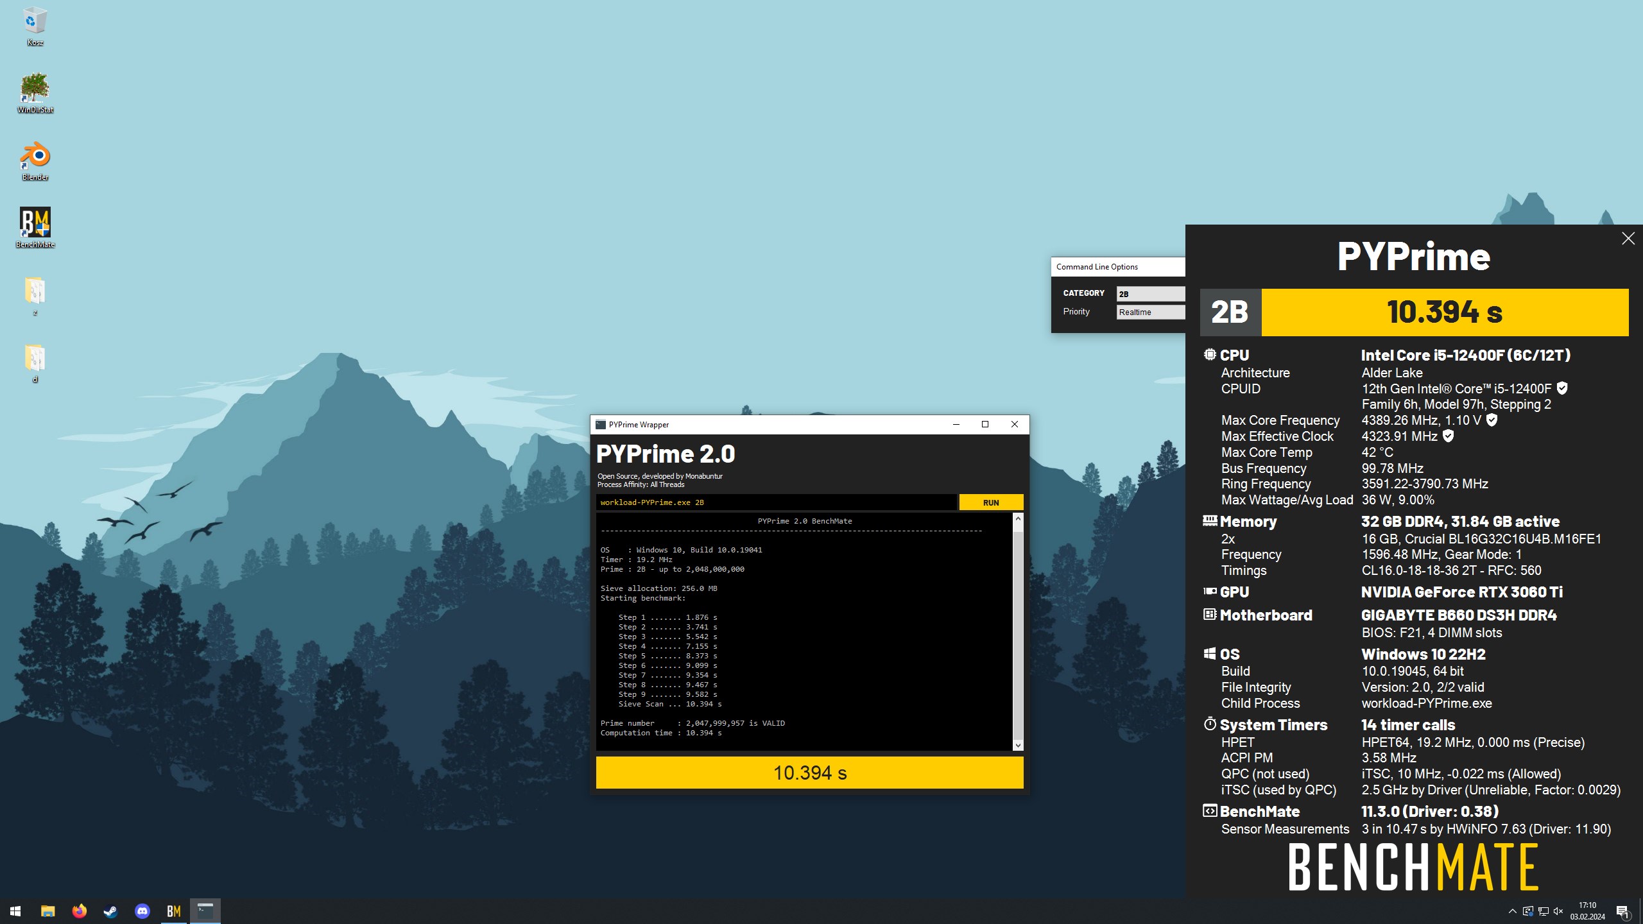Click the CPU chip section icon

point(1210,354)
